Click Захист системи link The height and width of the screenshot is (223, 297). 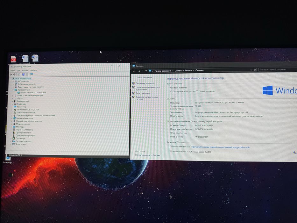click(x=143, y=93)
